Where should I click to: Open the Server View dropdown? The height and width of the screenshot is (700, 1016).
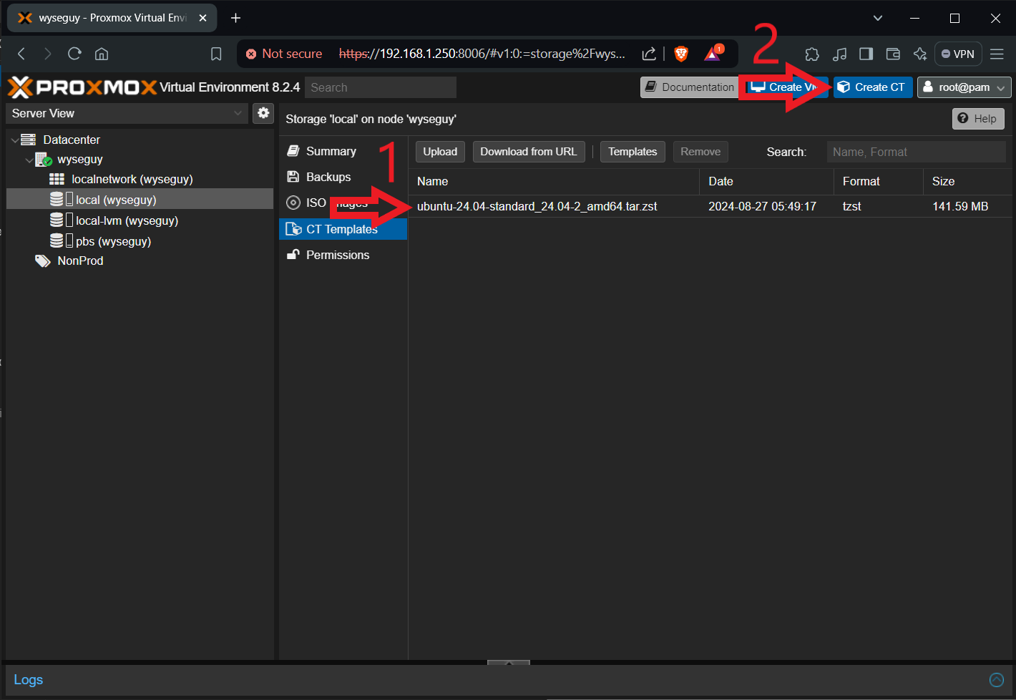pyautogui.click(x=238, y=113)
